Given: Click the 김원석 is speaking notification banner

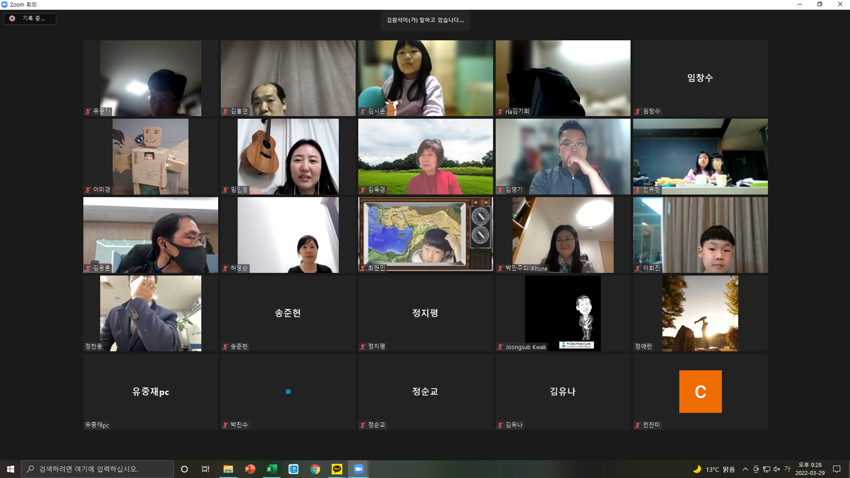Looking at the screenshot, I should [425, 20].
